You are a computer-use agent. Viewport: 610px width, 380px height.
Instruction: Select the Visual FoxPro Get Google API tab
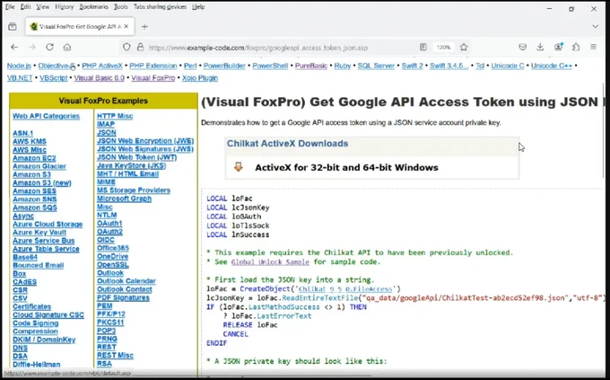point(80,27)
